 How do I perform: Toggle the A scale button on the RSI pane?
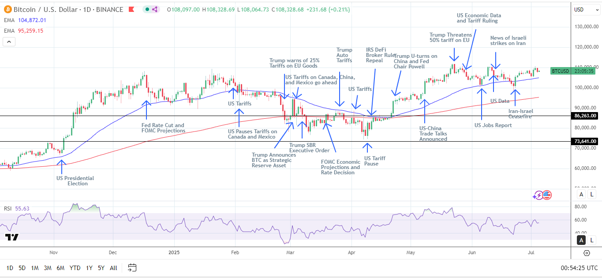(581, 240)
